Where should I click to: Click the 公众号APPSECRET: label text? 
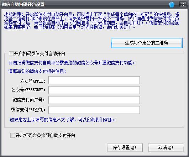point(28,90)
